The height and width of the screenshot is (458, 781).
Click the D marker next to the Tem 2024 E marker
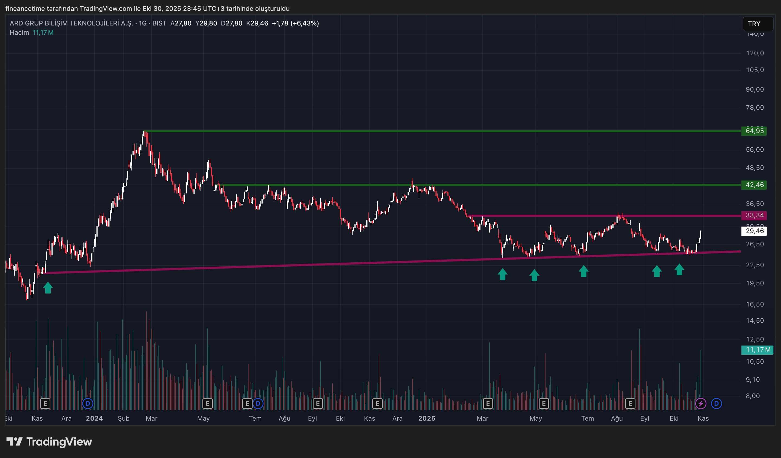click(258, 404)
